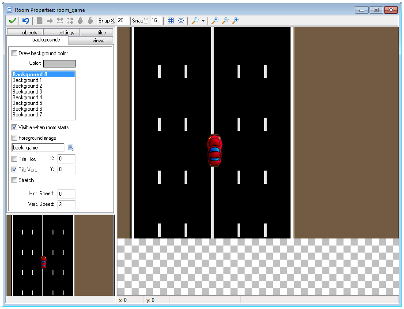404x309 pixels.
Task: Enable Draw background color checkbox
Action: point(15,53)
